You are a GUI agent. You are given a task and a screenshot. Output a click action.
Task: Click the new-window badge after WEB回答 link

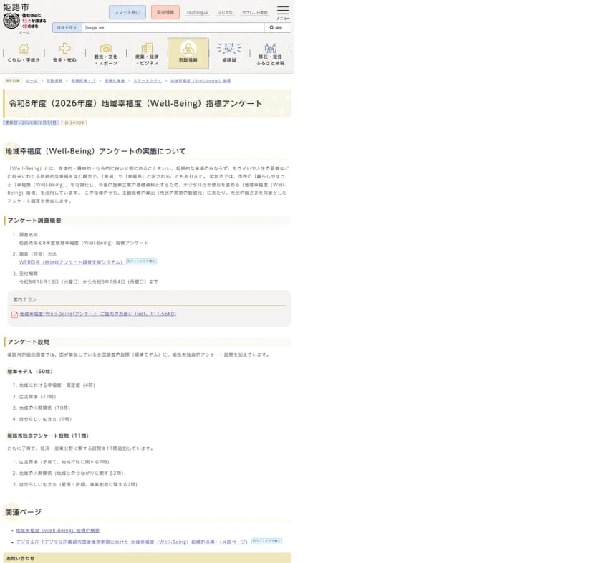[x=141, y=261]
